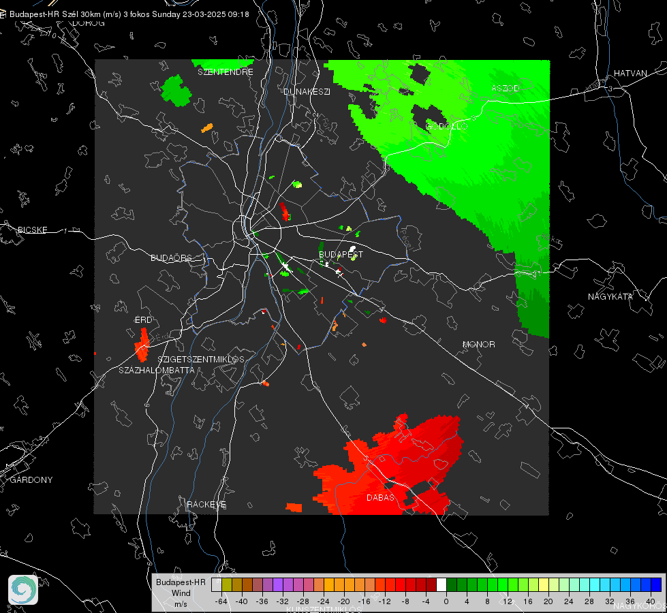The image size is (667, 613).
Task: Click the radar title with date 23-03-2025
Action: [129, 14]
